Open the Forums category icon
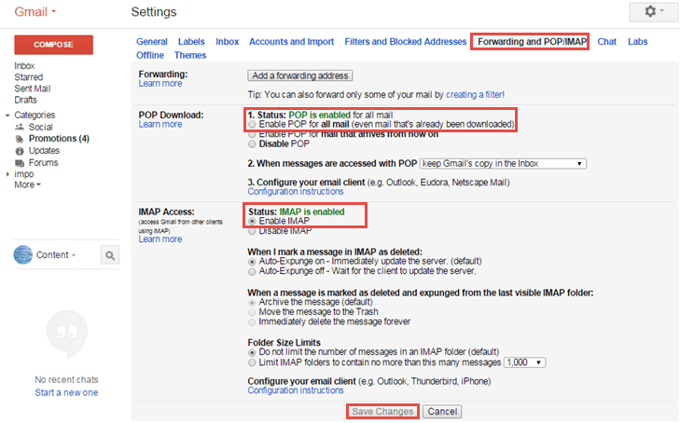680x423 pixels. coord(20,163)
